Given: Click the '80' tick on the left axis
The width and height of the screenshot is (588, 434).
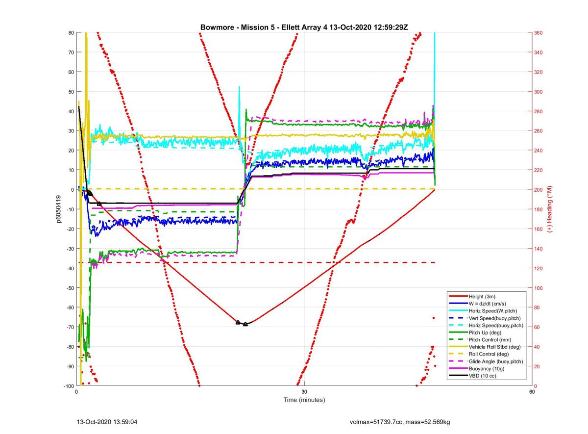Looking at the screenshot, I should [71, 33].
